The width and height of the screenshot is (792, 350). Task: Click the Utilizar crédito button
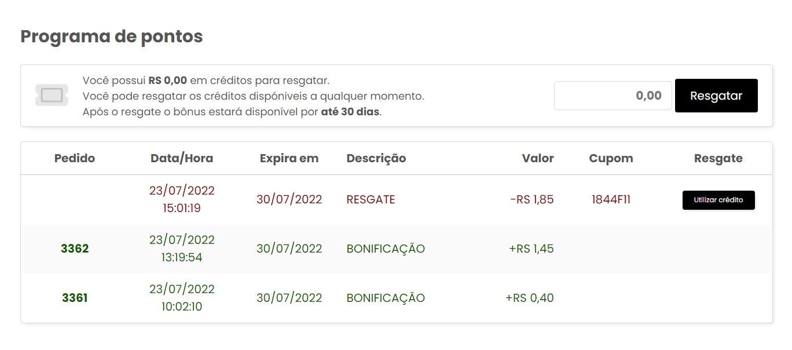[718, 200]
